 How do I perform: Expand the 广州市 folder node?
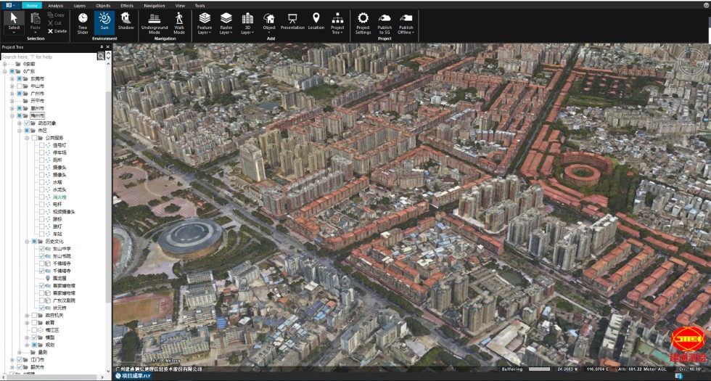[x=12, y=94]
